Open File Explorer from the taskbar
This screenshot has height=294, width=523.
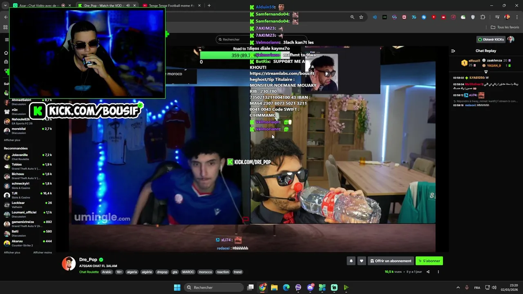(x=274, y=287)
